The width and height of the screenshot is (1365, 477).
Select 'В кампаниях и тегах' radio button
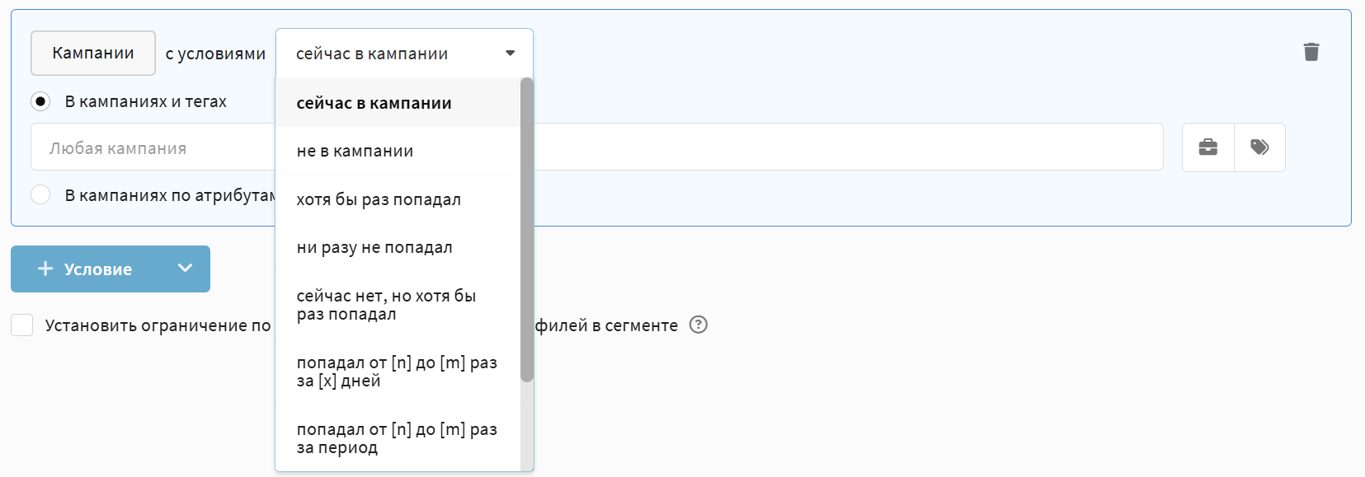tap(40, 101)
